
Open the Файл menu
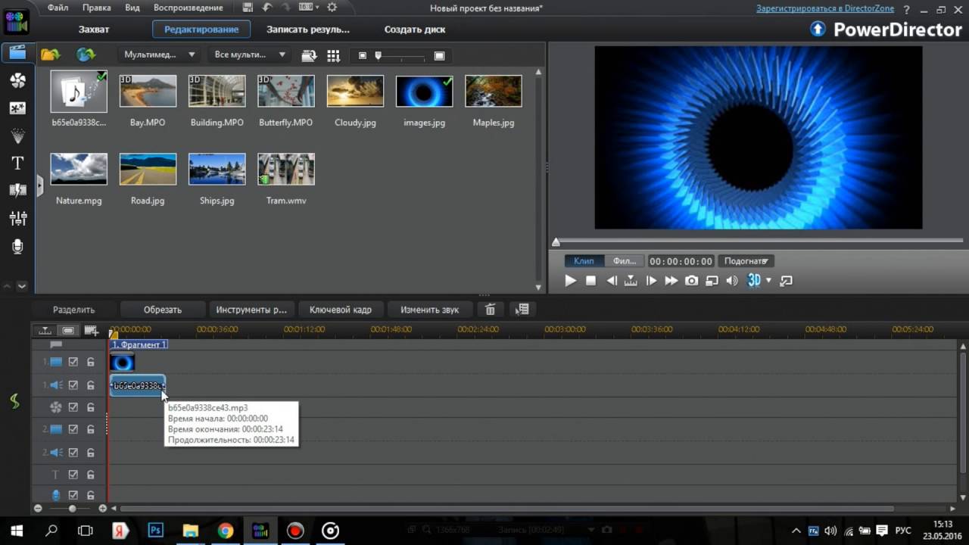[x=58, y=8]
